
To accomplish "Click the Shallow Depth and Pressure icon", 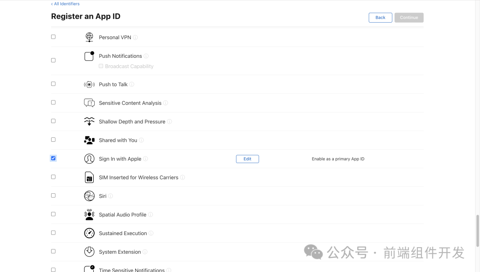I will click(89, 121).
